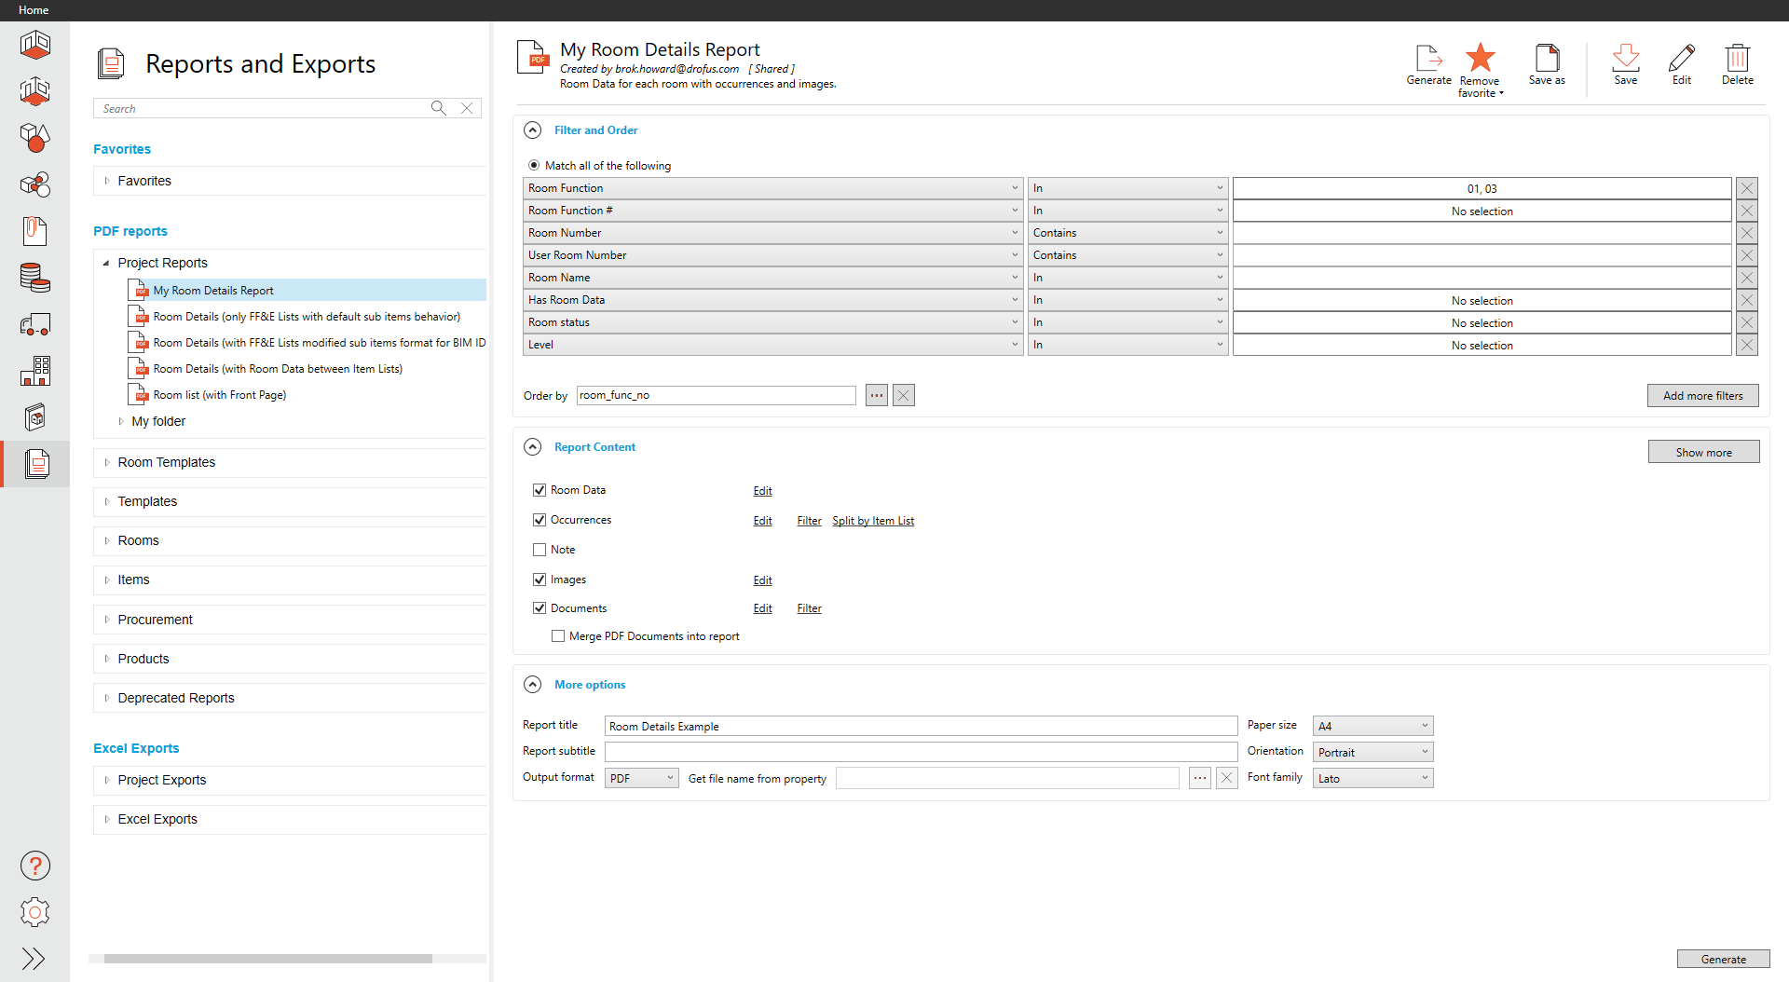Click the Generate icon in top toolbar
1789x982 pixels.
1427,59
